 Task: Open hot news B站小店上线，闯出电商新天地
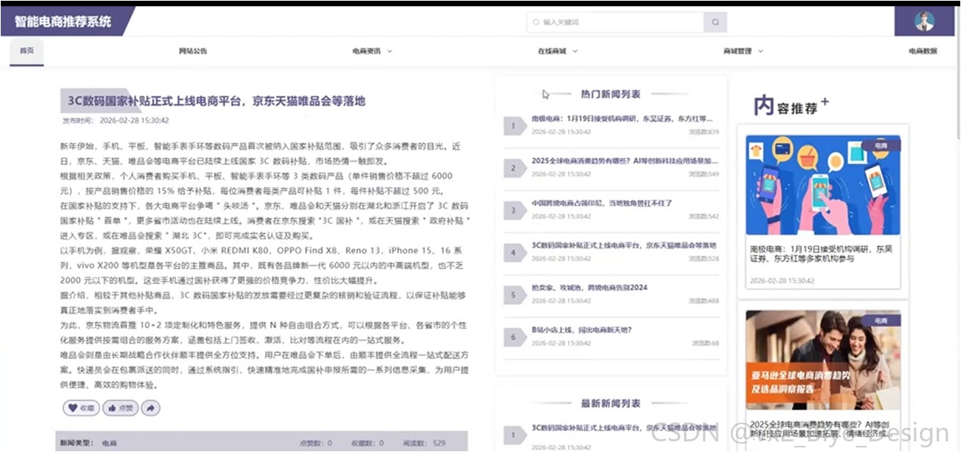click(x=582, y=330)
